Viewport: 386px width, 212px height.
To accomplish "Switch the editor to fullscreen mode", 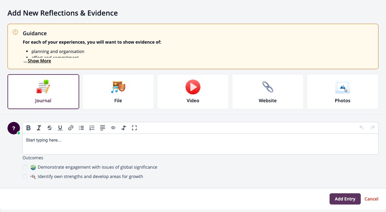I will coord(134,128).
